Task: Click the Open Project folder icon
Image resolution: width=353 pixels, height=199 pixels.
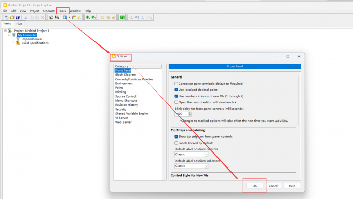Action: 12,17
